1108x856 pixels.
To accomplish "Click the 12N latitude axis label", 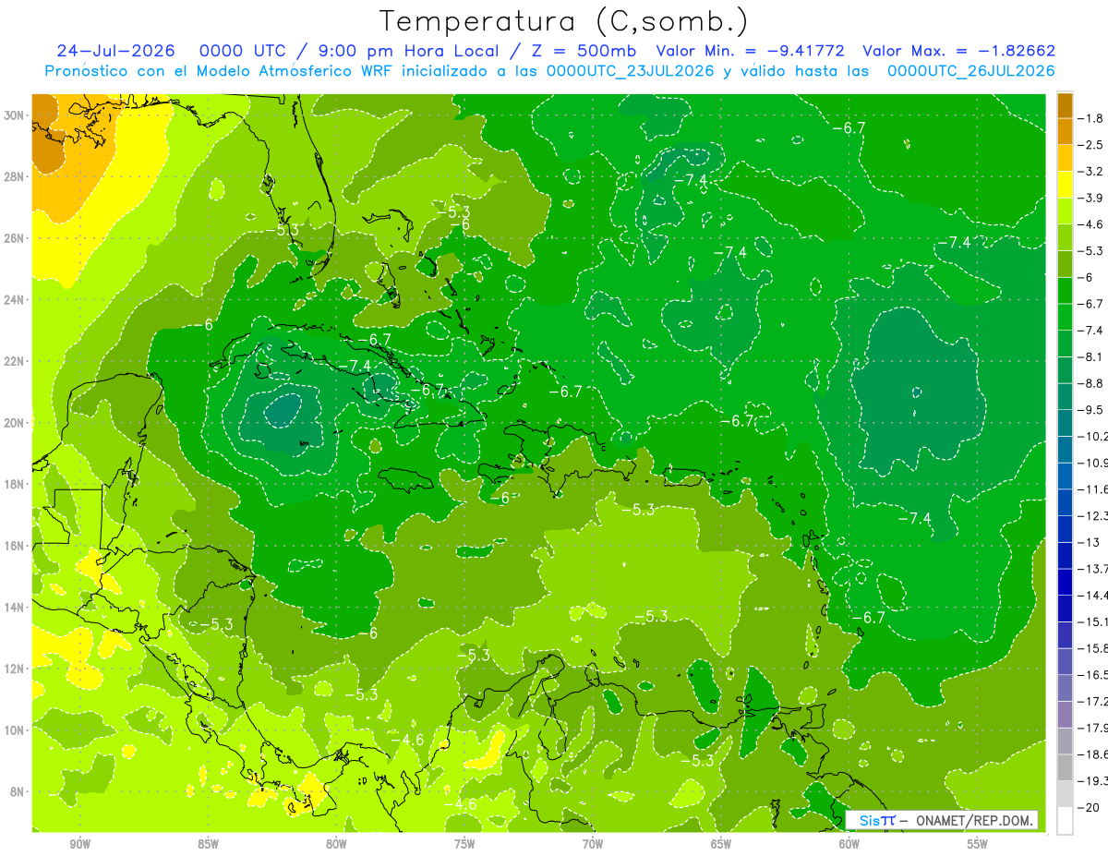I will 16,669.
